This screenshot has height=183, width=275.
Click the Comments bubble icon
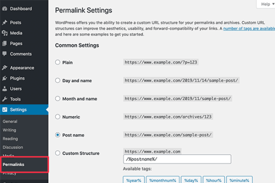[5, 54]
